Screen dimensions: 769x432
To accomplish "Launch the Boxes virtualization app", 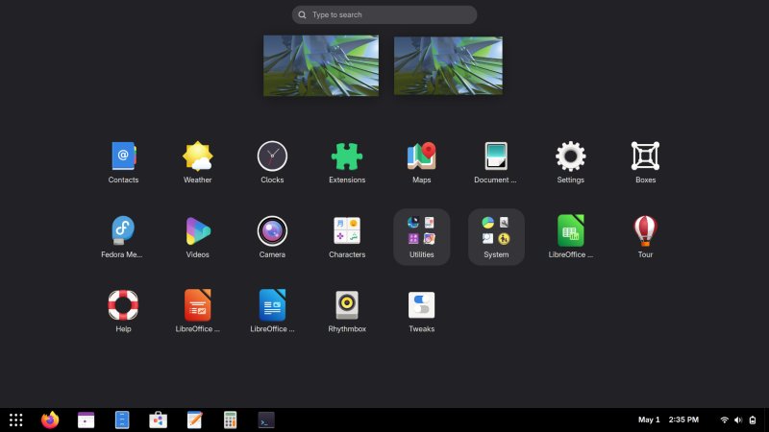I will click(x=645, y=156).
